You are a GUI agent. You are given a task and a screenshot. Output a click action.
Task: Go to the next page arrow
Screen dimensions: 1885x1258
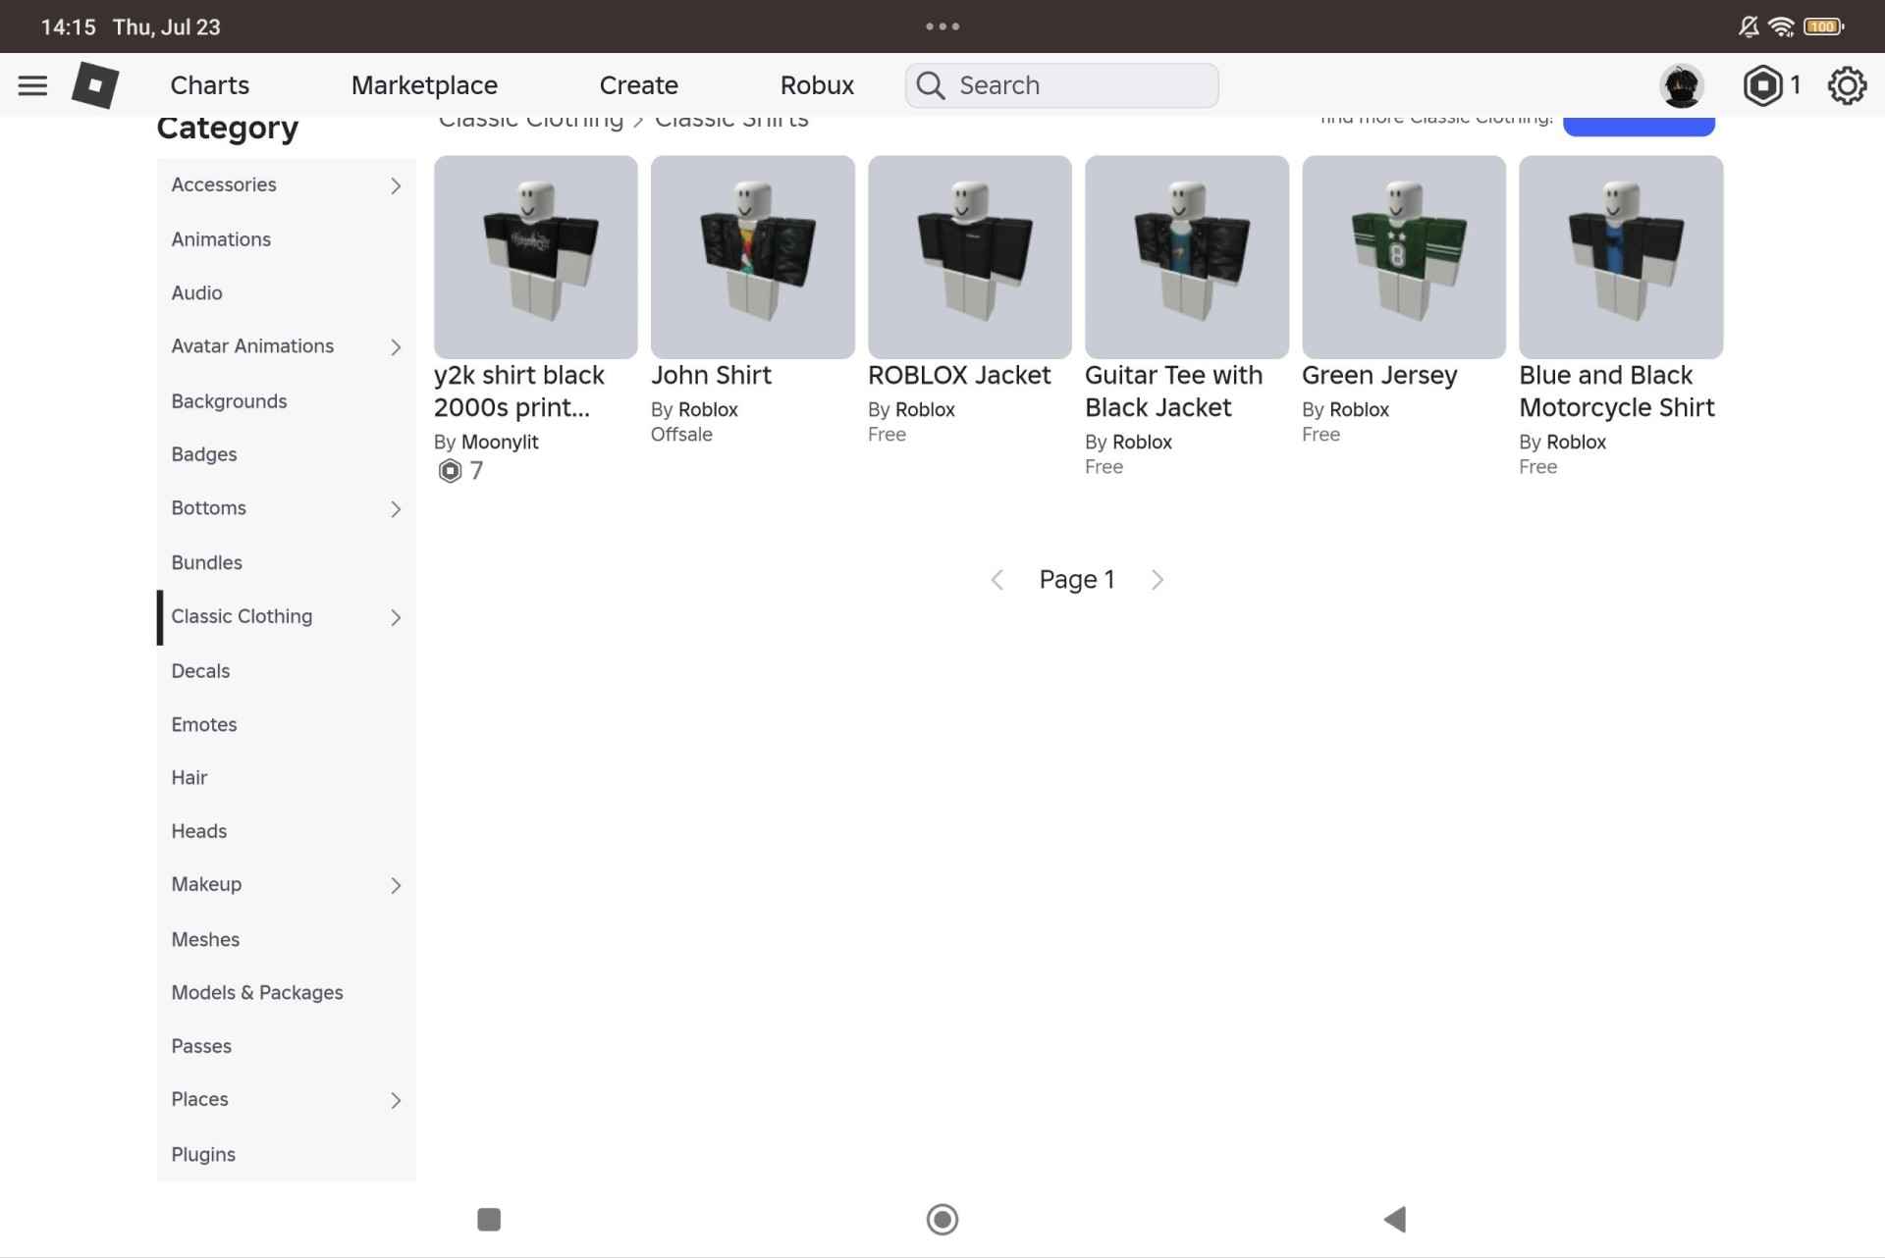(x=1158, y=580)
